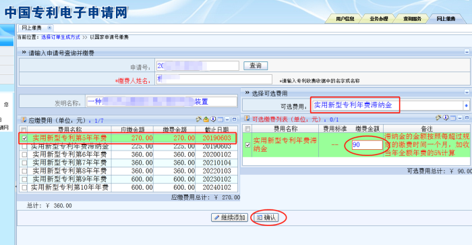
Task: Click the 缴费金额 field showing 90
Action: pos(367,145)
